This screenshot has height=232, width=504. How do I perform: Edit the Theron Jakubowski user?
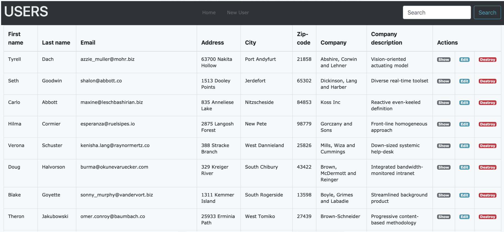click(464, 217)
